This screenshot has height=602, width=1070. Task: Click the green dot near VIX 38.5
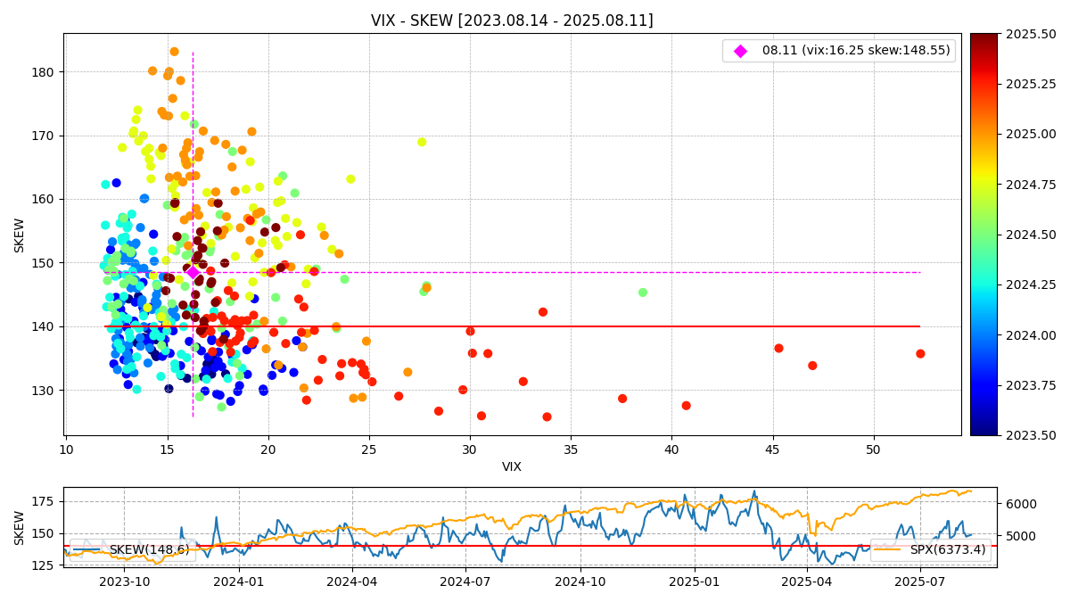point(643,293)
